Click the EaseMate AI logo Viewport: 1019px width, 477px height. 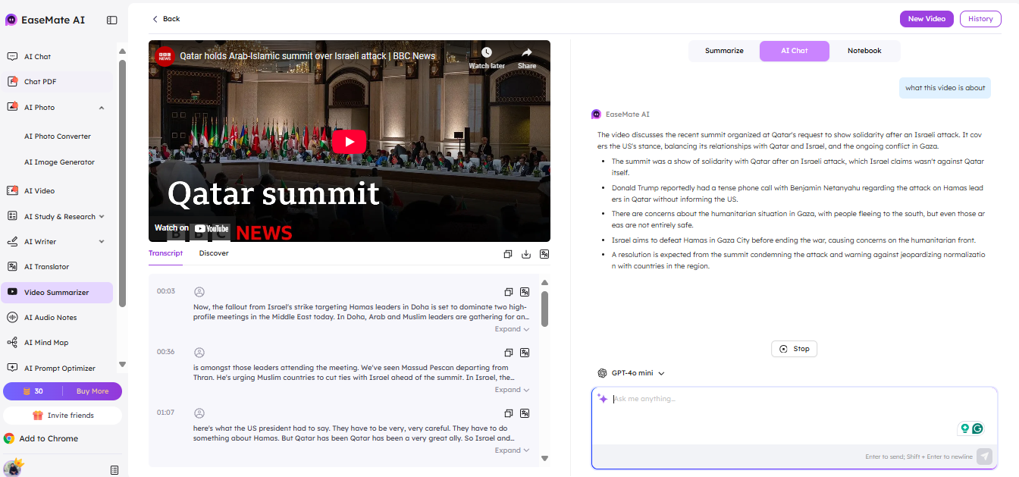coord(45,20)
